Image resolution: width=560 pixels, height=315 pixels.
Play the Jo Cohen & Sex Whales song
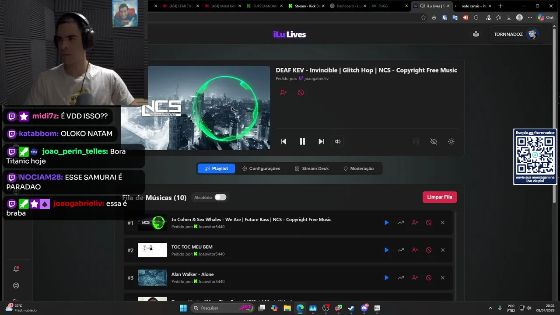[x=386, y=223]
